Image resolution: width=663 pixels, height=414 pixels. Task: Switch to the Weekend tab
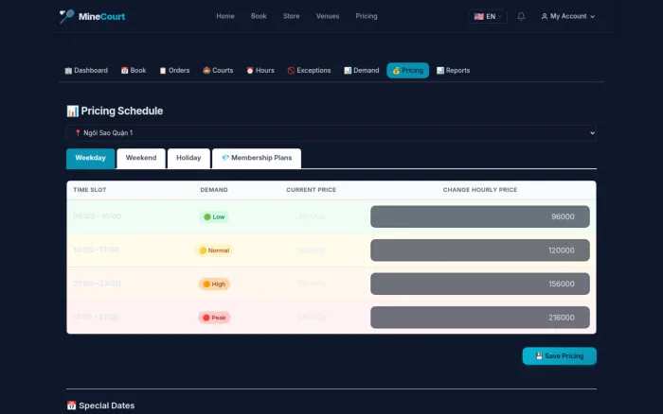click(x=141, y=158)
